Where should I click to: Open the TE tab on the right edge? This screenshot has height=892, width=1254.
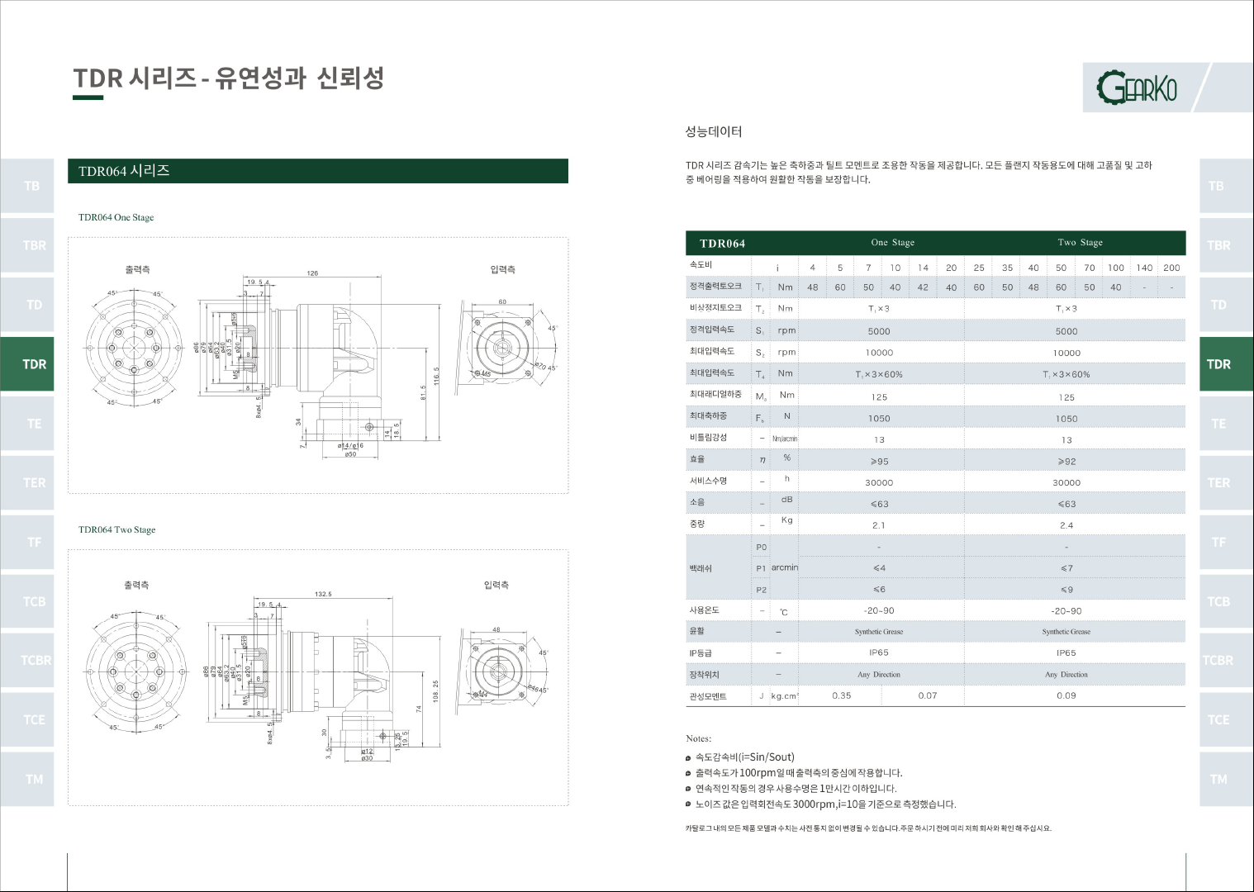point(1227,424)
